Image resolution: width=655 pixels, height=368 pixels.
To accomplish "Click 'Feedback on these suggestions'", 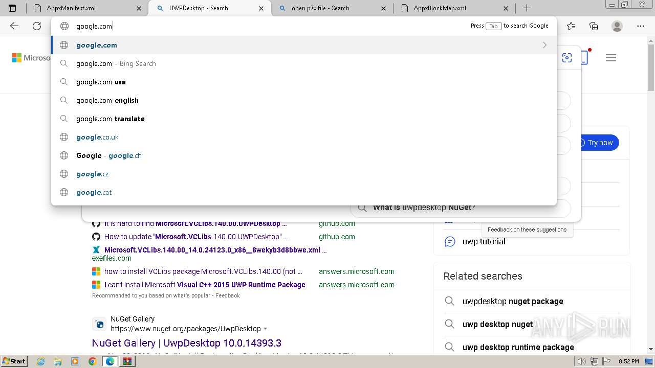I will (527, 229).
